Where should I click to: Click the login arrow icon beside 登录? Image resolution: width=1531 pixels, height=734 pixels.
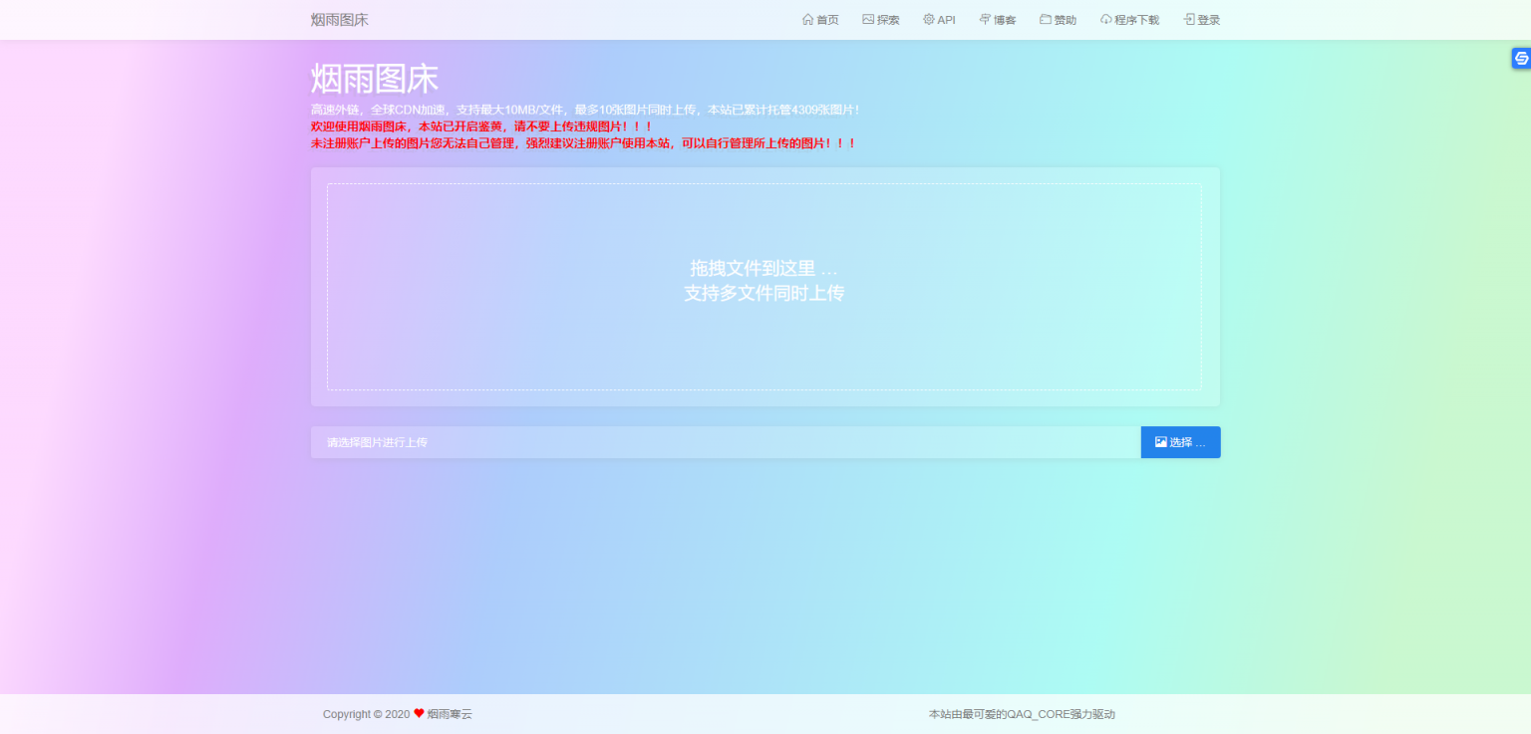tap(1189, 20)
